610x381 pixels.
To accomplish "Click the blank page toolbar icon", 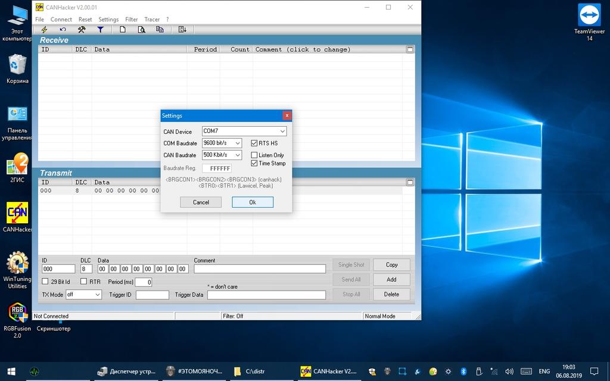I will (123, 29).
